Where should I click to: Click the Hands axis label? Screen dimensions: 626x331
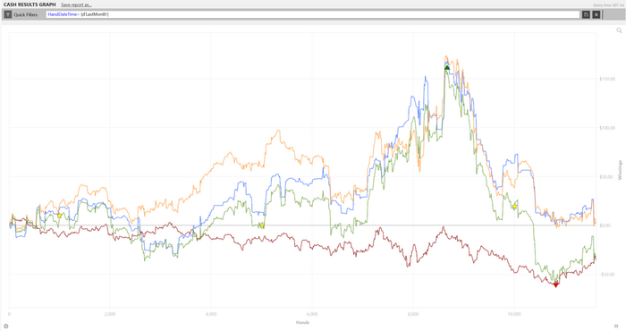click(x=302, y=322)
